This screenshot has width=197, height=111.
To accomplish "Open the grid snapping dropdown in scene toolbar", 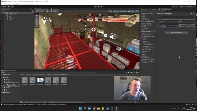I will (52, 11).
